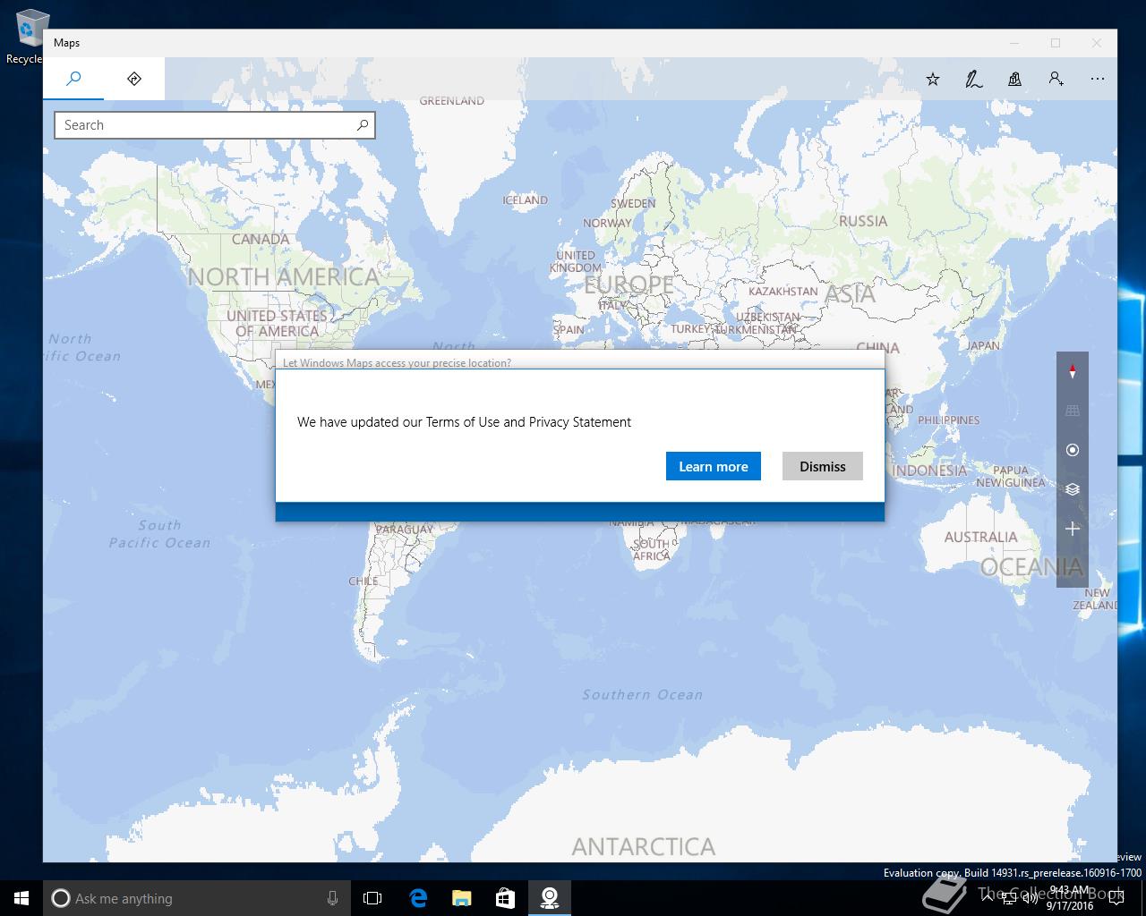The image size is (1146, 916).
Task: Click the ANTARCTICA map label
Action: tap(644, 846)
